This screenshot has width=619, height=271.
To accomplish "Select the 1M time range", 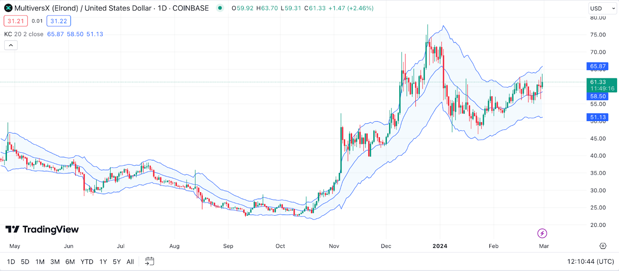I will [40, 262].
